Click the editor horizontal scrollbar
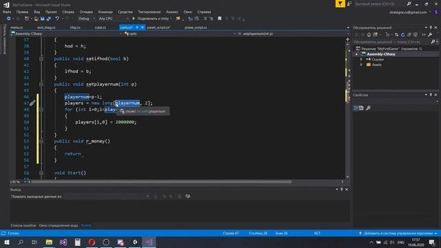This screenshot has height=248, width=441. click(x=161, y=182)
